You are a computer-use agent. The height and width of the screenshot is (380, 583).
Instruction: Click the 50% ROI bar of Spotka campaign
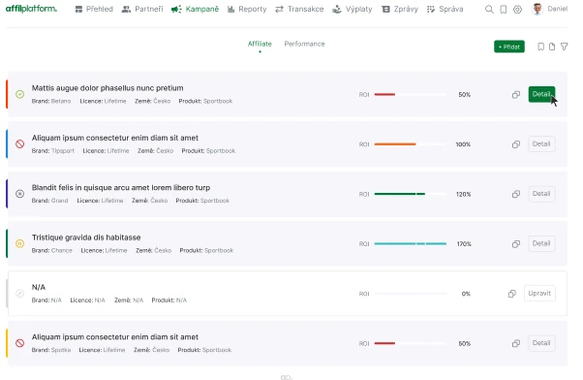tap(410, 343)
